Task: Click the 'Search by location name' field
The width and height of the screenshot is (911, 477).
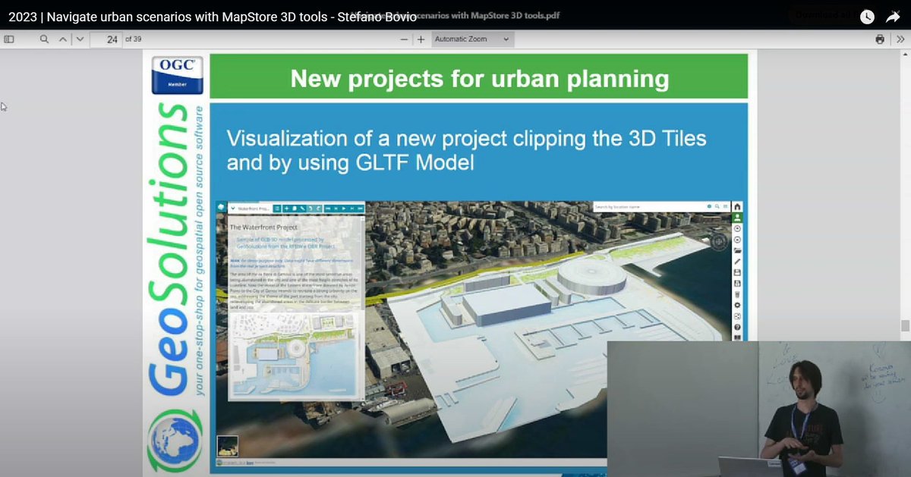Action: pyautogui.click(x=649, y=206)
